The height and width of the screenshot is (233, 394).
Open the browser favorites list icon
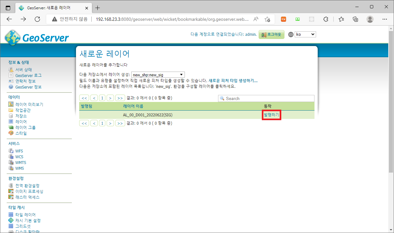341,19
